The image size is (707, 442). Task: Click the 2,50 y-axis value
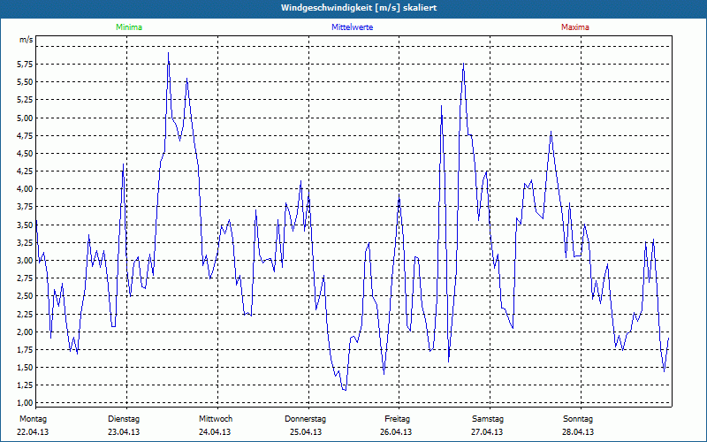(25, 296)
